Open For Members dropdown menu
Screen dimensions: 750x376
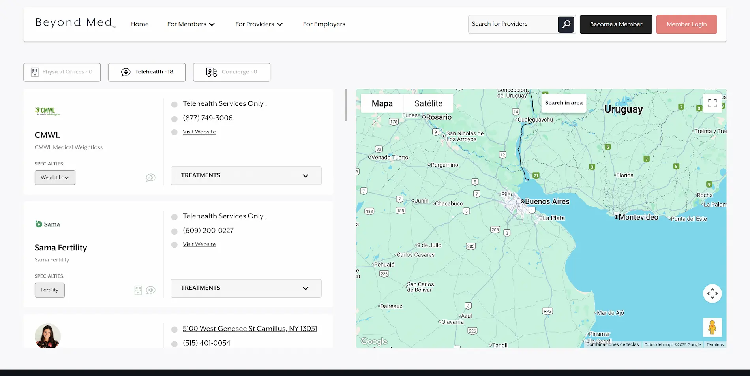pos(191,24)
